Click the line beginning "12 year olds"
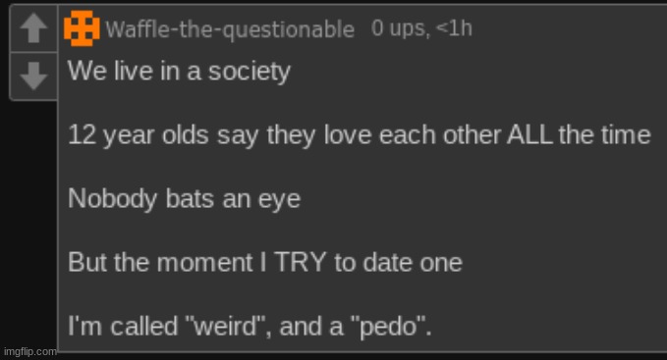The height and width of the screenshot is (360, 667). point(360,135)
